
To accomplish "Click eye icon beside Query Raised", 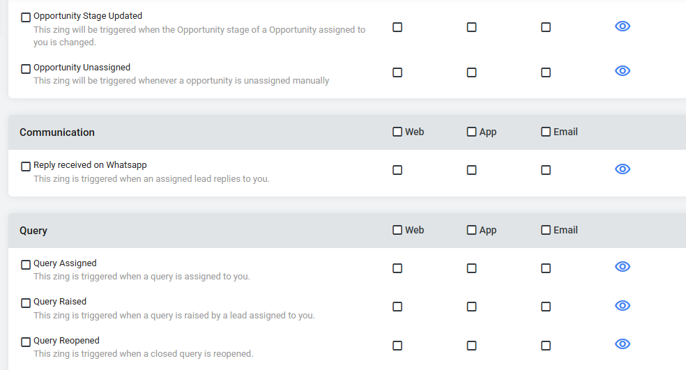I will (622, 305).
